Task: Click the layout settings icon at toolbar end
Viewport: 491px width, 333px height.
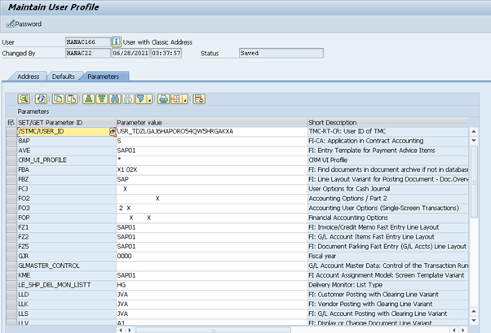Action: (198, 99)
